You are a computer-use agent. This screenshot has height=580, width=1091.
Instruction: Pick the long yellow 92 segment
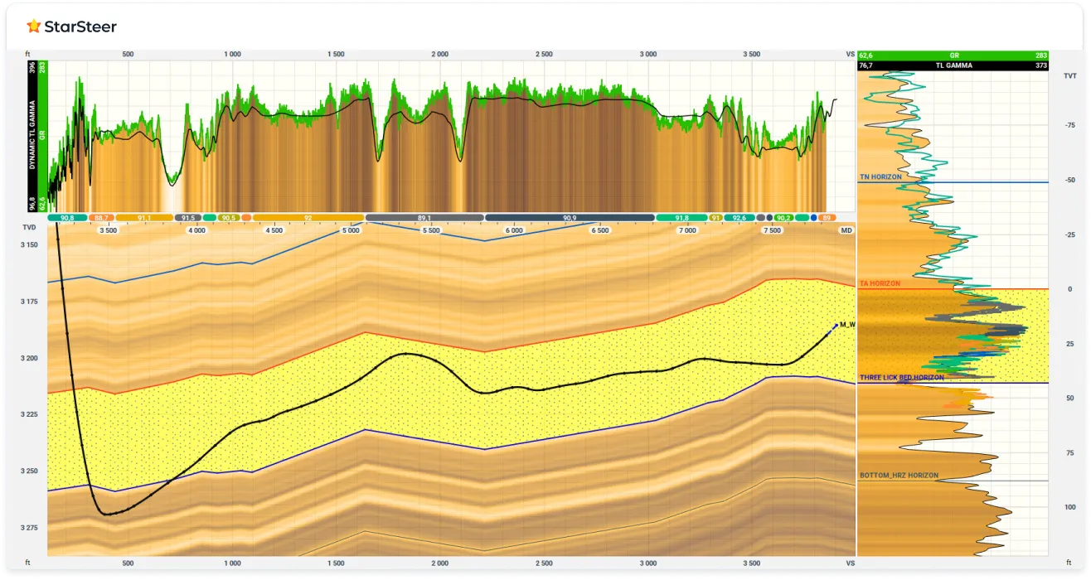pos(308,218)
